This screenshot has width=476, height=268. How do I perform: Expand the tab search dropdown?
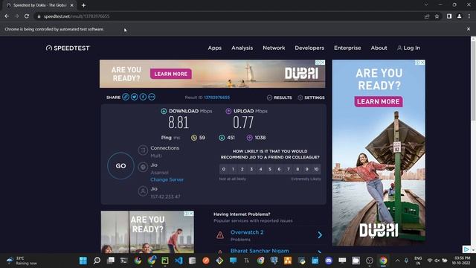(426, 5)
